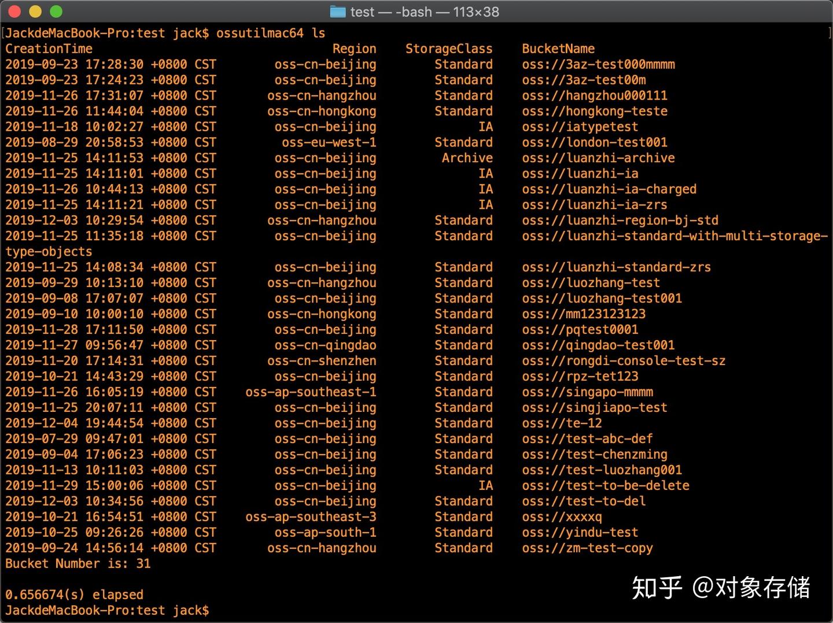Click the yellow minimize window button
The height and width of the screenshot is (623, 833).
36,11
